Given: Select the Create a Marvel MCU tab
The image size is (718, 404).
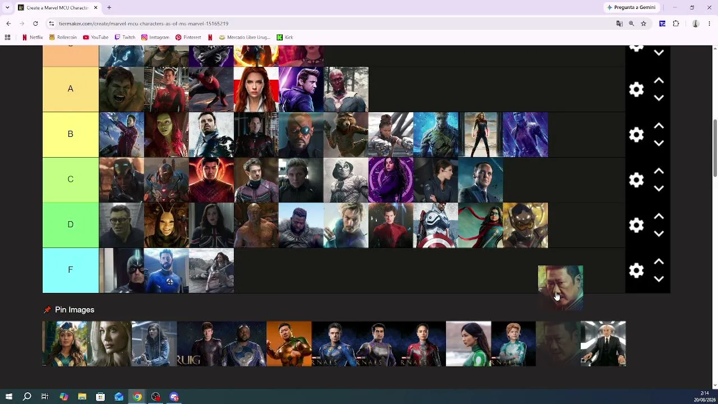Looking at the screenshot, I should (58, 7).
